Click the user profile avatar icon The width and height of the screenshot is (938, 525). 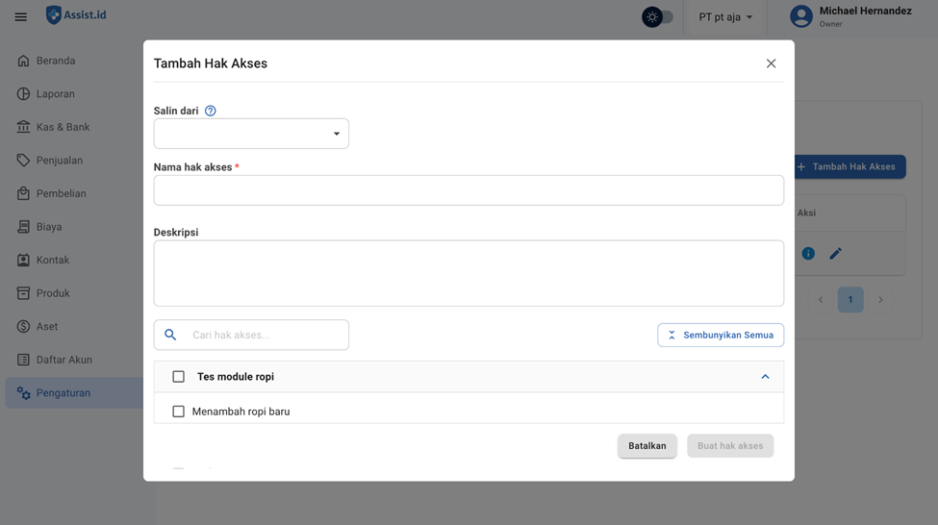(x=800, y=16)
